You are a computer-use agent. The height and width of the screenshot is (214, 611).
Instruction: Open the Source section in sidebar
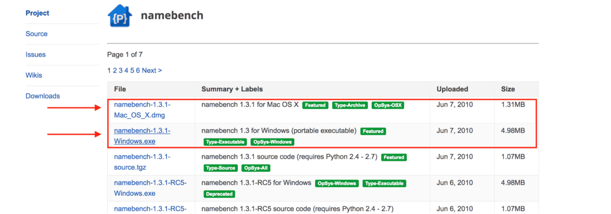click(37, 34)
